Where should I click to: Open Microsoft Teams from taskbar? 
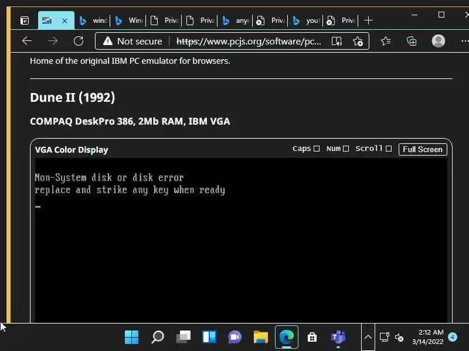pos(338,338)
